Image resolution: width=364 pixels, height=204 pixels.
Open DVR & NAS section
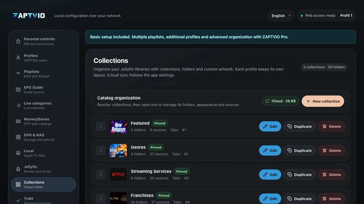(x=44, y=137)
